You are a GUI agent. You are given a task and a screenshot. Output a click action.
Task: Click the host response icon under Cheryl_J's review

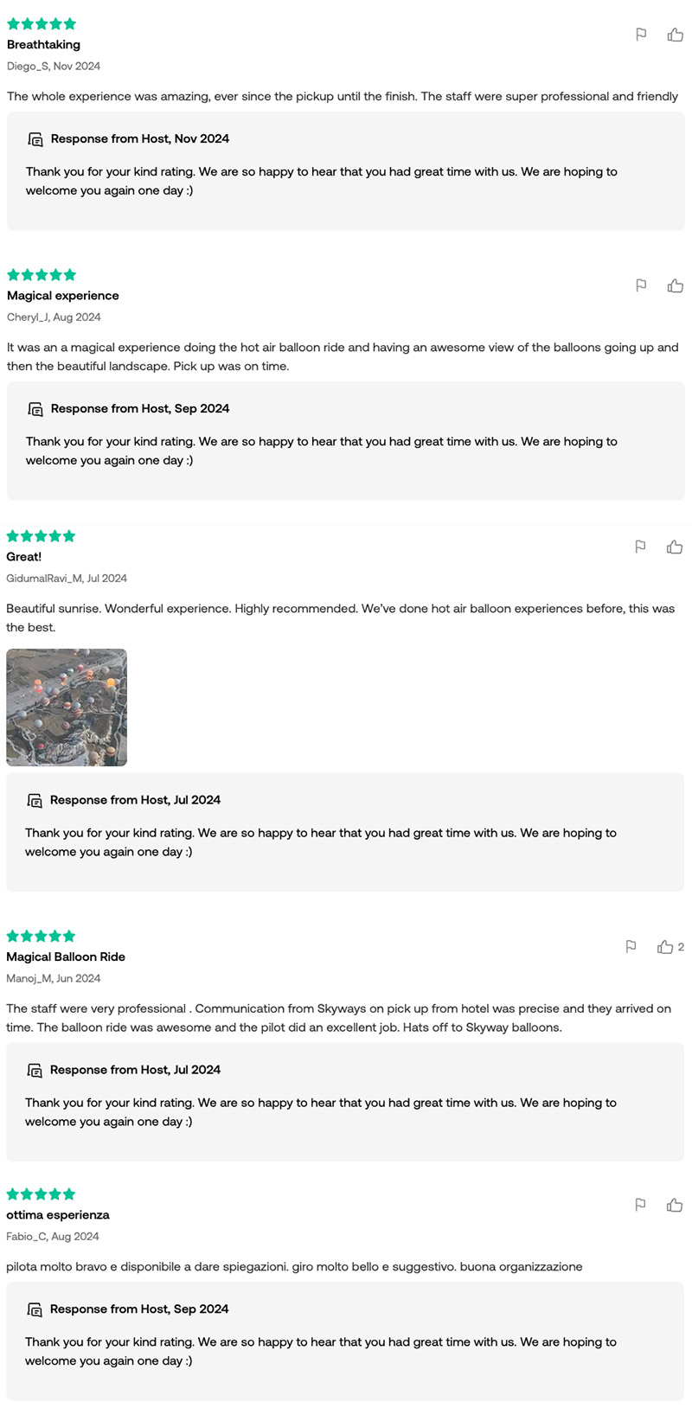(35, 408)
